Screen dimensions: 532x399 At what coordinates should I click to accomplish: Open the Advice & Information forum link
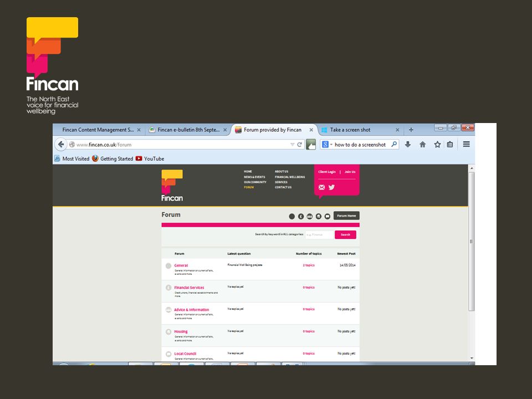click(191, 309)
